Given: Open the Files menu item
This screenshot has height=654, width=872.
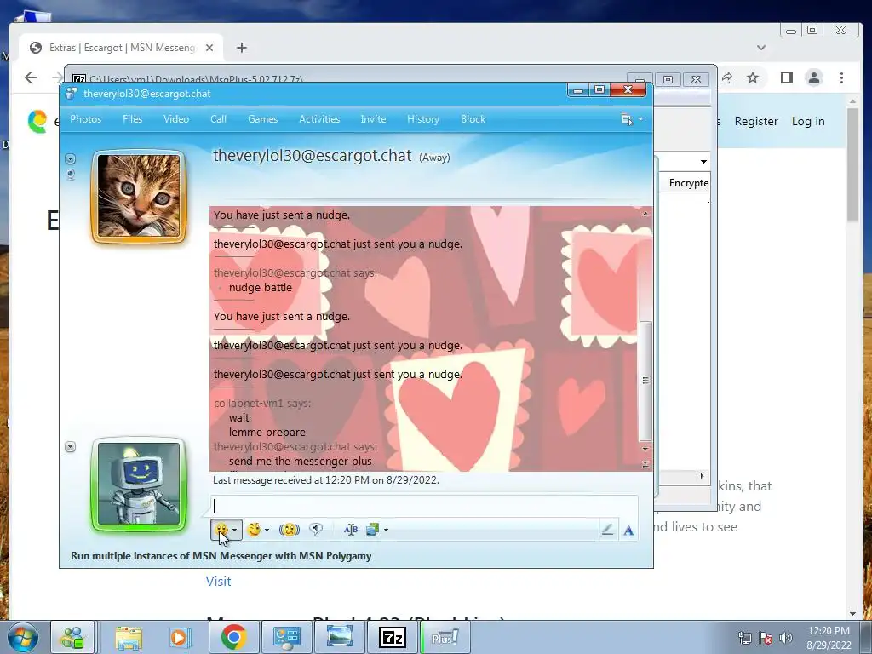Looking at the screenshot, I should [132, 119].
